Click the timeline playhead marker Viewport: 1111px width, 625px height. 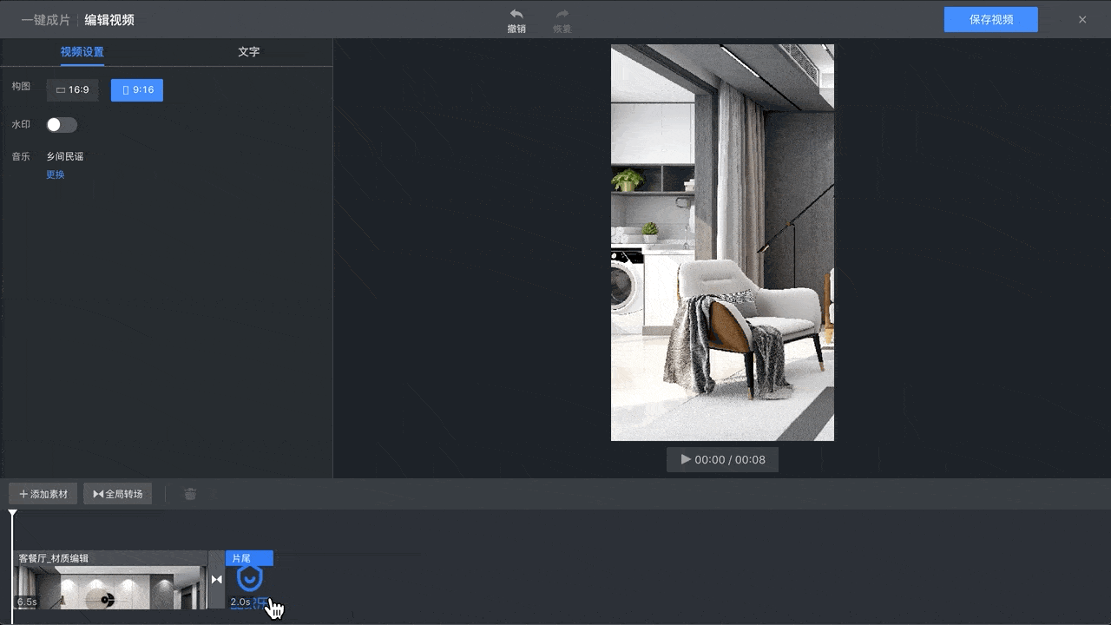pos(12,515)
